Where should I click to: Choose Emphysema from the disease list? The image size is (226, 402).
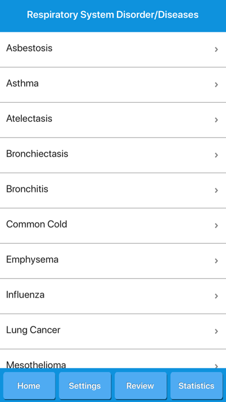113,261
